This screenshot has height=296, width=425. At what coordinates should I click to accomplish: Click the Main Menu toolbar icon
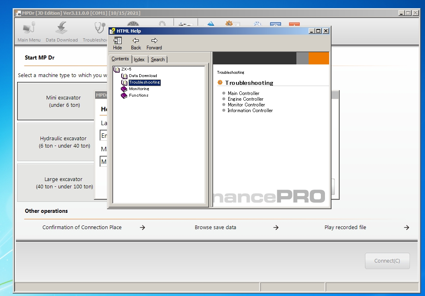pyautogui.click(x=29, y=28)
